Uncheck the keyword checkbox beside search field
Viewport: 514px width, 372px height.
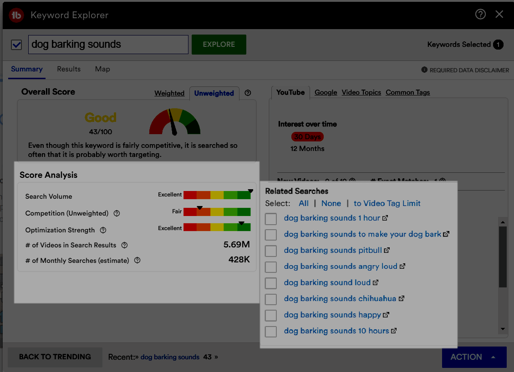(16, 45)
